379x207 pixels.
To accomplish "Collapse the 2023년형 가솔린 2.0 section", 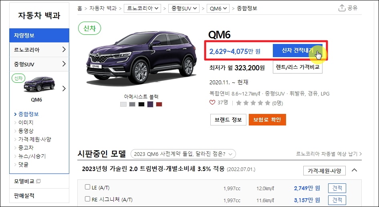I will click(x=354, y=170).
